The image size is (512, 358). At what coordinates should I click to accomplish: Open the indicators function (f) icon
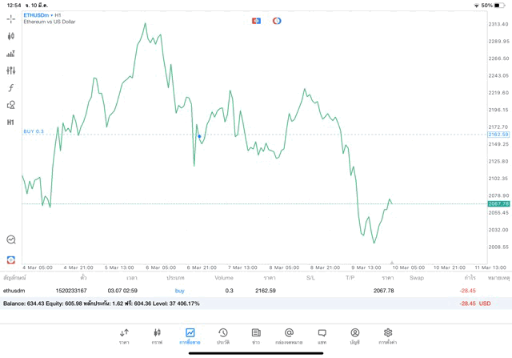pos(11,88)
